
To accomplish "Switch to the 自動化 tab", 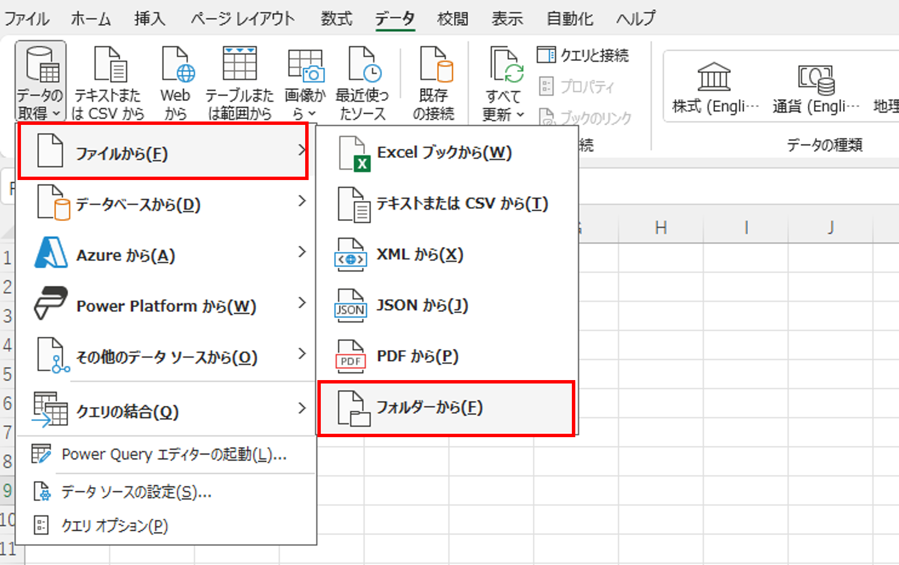I will [x=570, y=19].
